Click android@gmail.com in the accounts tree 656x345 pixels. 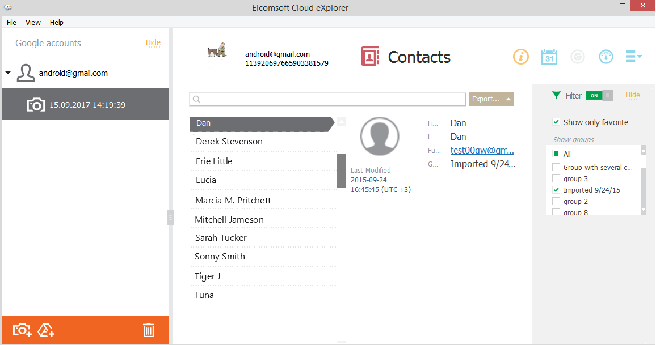click(x=73, y=73)
